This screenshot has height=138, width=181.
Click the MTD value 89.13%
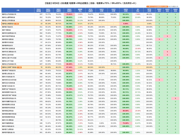(x=149, y=14)
